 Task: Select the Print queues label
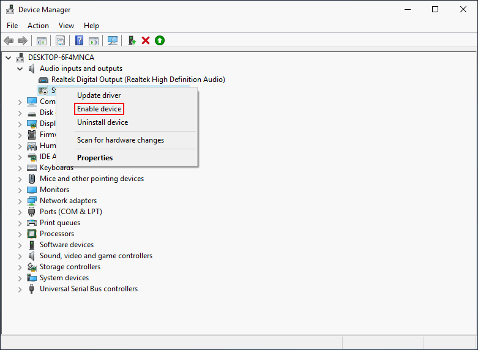pos(60,223)
